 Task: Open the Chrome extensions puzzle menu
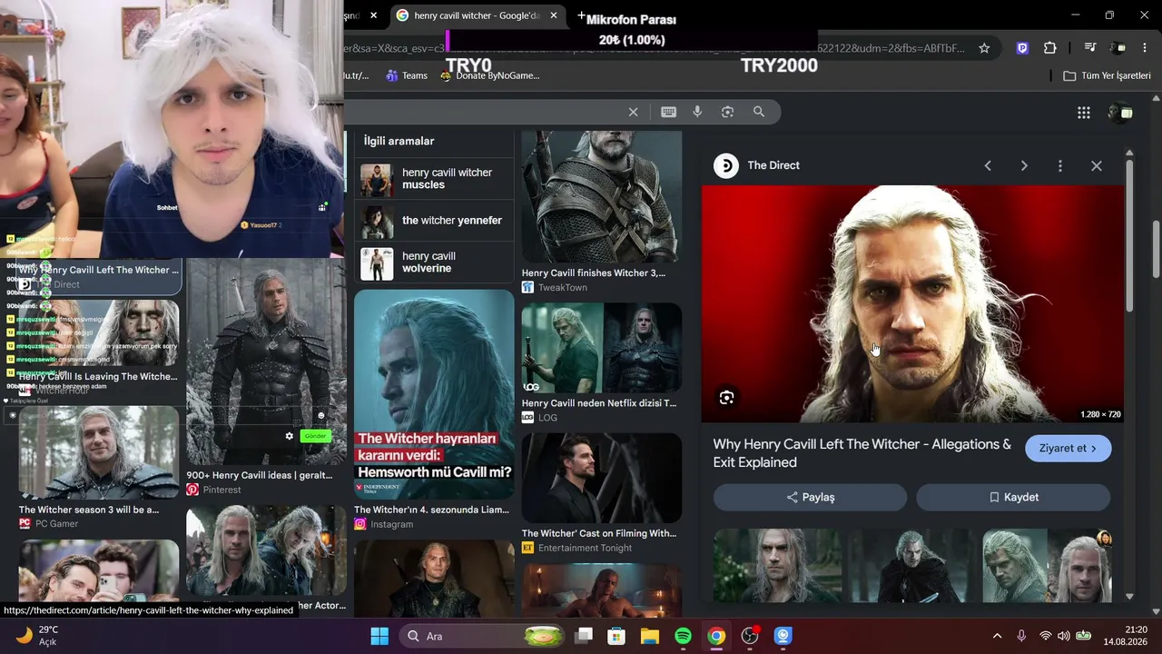1050,48
